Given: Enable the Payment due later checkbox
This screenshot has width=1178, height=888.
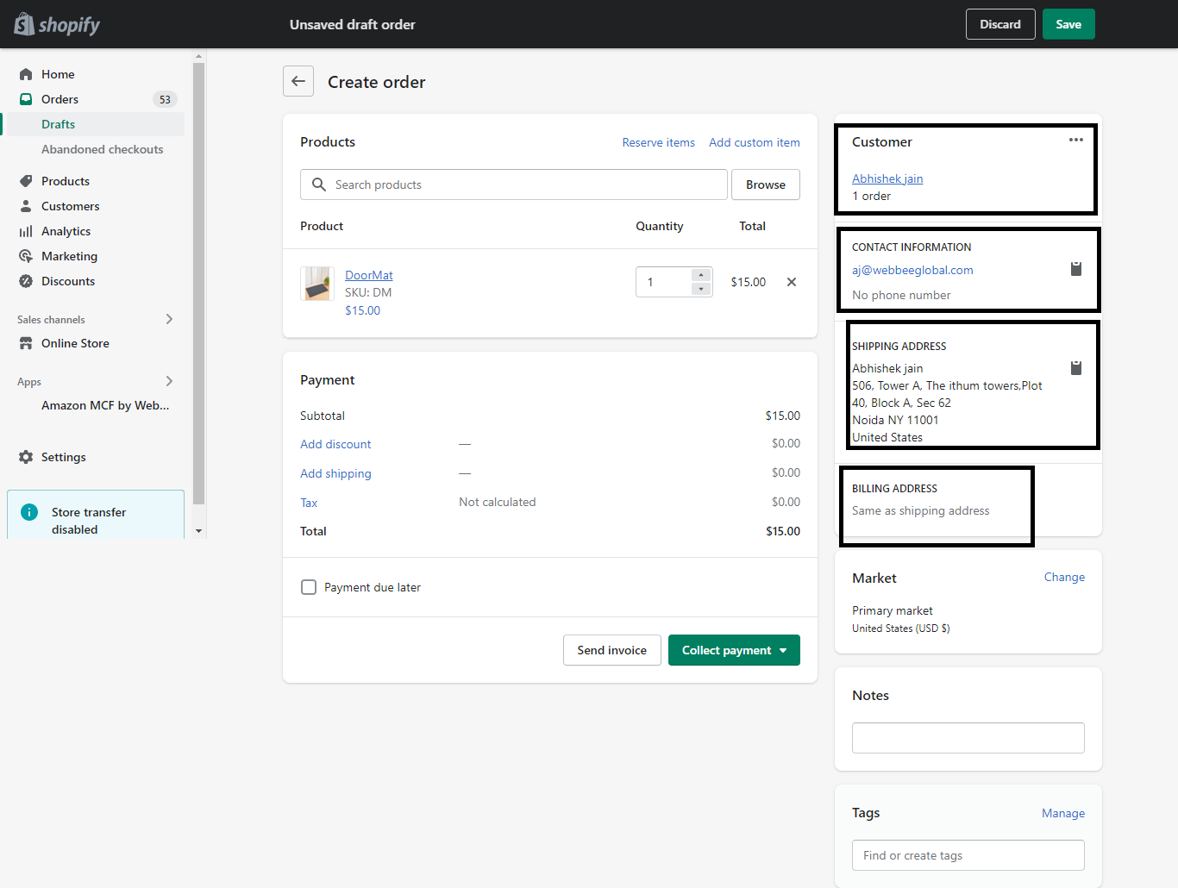Looking at the screenshot, I should click(309, 586).
